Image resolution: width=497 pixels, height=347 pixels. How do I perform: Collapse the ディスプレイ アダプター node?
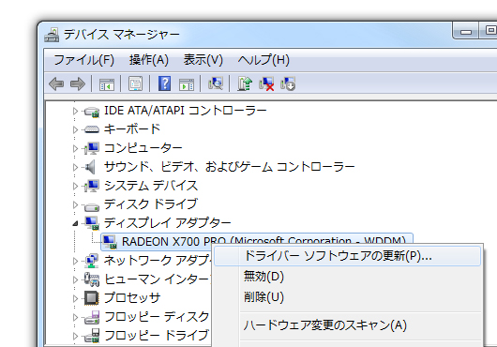coord(75,224)
